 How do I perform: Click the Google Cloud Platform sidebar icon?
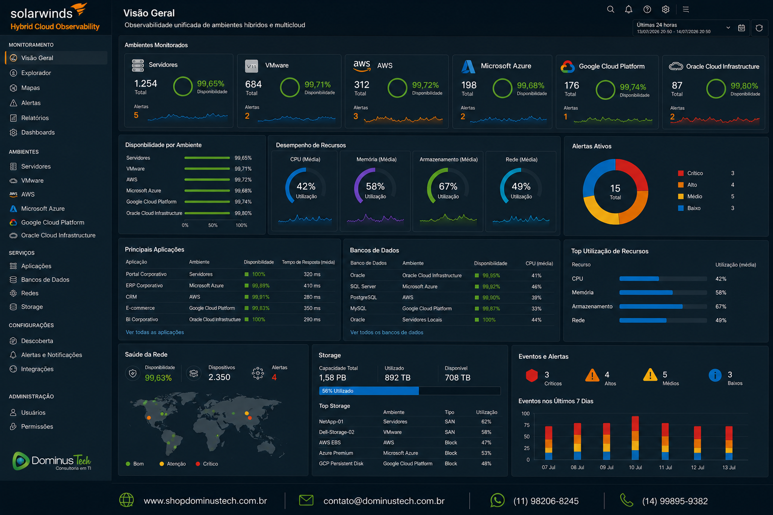tap(14, 222)
